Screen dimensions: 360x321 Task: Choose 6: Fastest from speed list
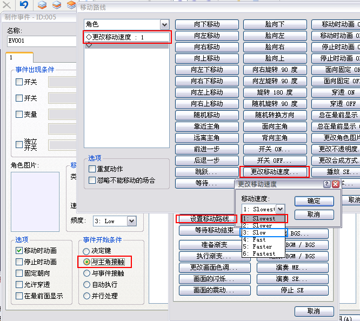coord(264,253)
